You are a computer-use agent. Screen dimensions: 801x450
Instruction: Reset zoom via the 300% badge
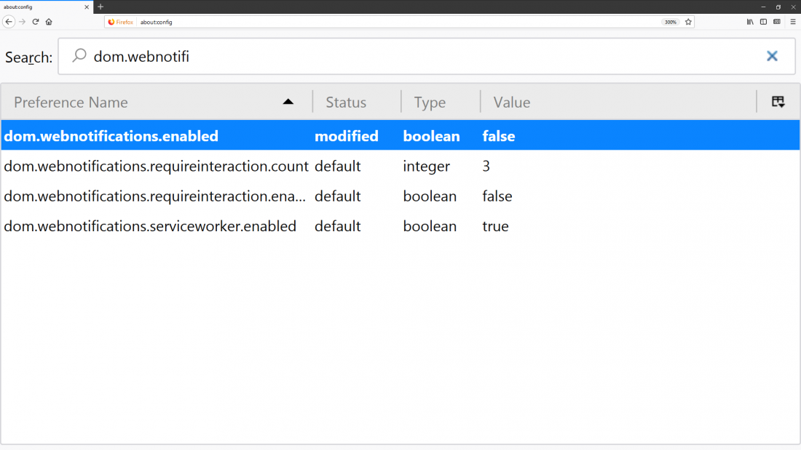[x=670, y=22]
